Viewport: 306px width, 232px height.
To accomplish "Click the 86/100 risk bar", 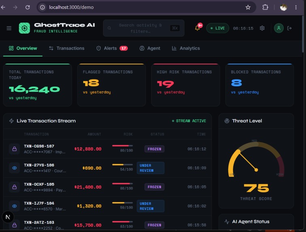I will click(123, 183).
